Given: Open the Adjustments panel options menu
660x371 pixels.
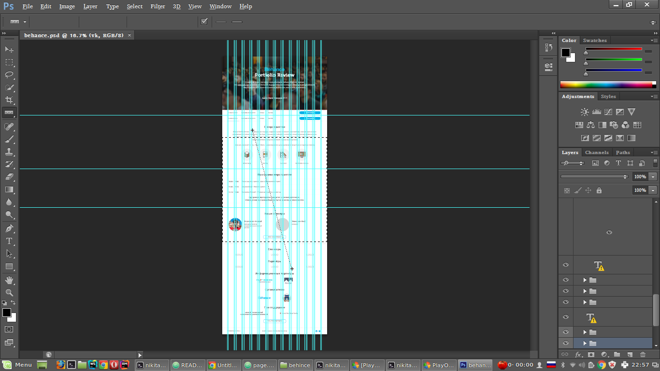Looking at the screenshot, I should pyautogui.click(x=654, y=96).
